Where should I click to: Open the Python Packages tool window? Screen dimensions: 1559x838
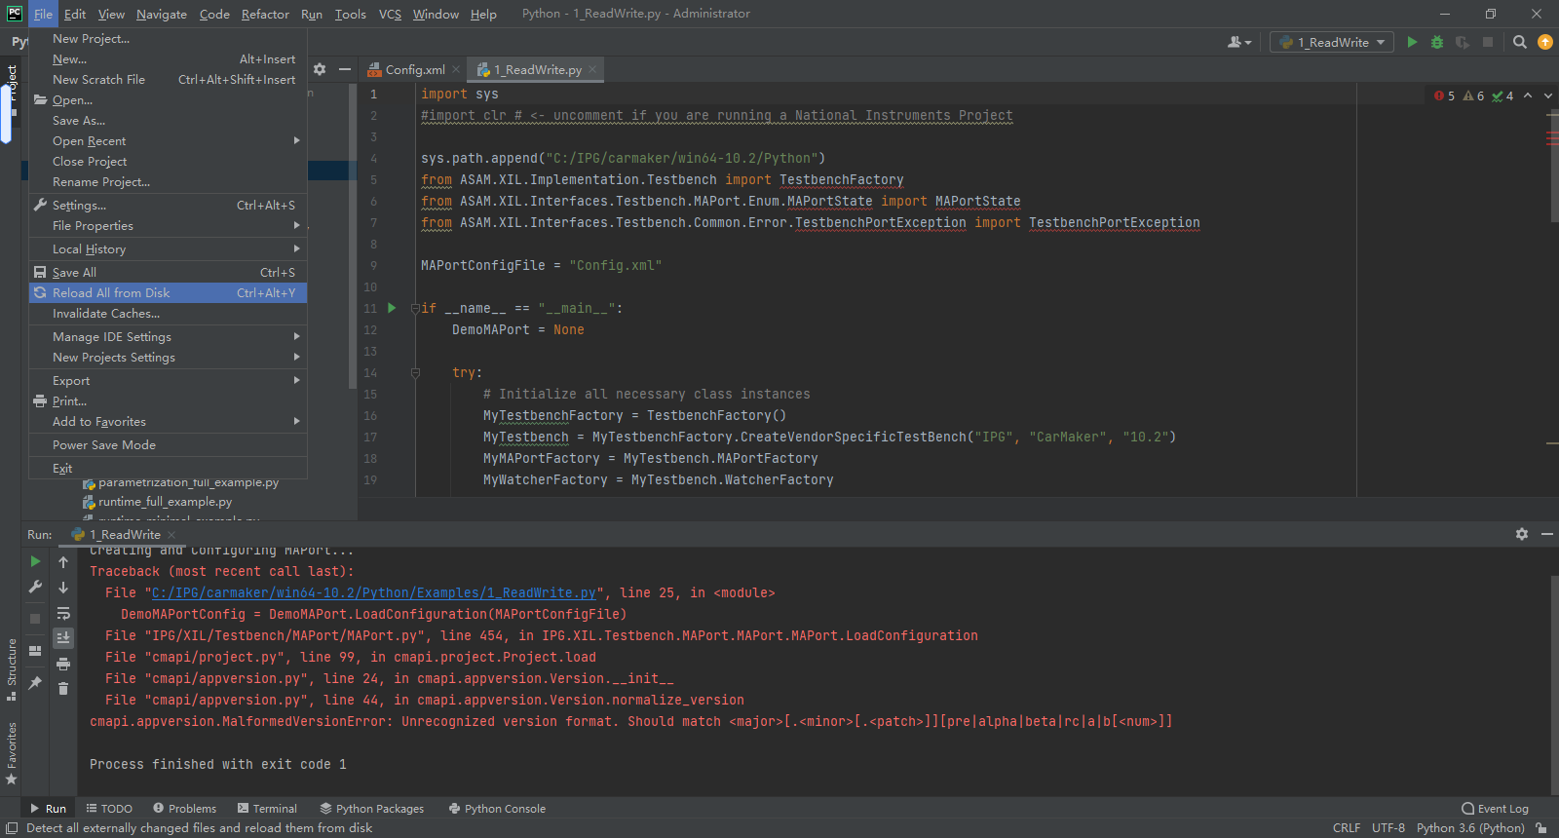[371, 809]
